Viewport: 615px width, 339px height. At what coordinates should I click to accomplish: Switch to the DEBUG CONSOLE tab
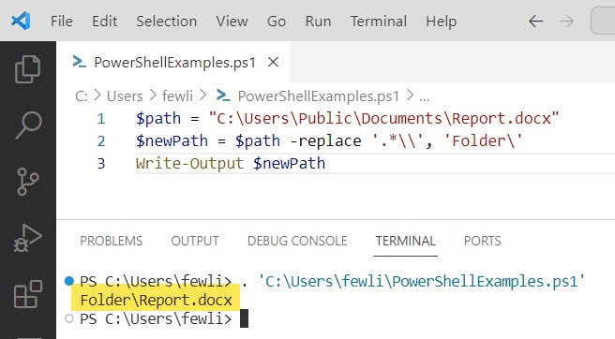pyautogui.click(x=297, y=241)
